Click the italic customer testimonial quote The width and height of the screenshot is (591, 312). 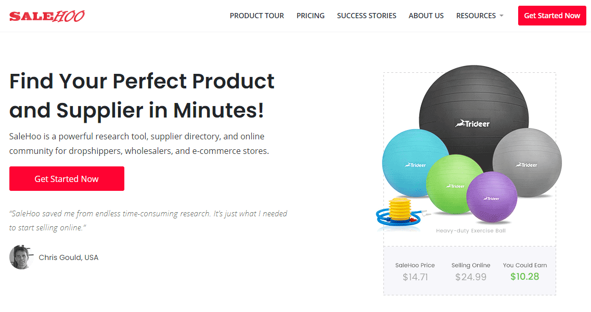click(x=148, y=220)
